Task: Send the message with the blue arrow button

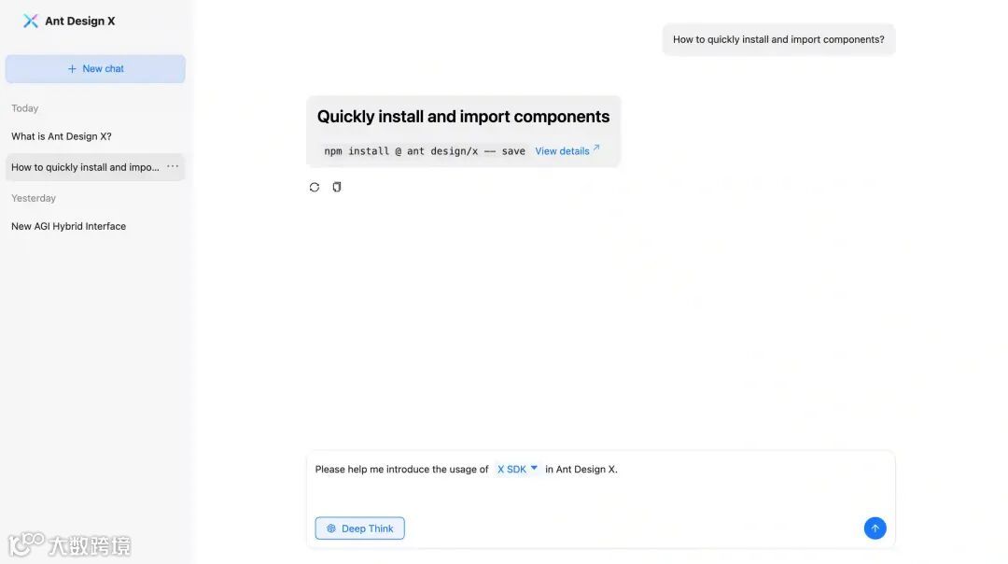Action: (875, 528)
